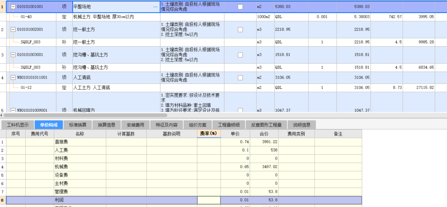Image resolution: width=447 pixels, height=207 pixels.
Task: Click the 设备费 row name
Action: [61, 175]
